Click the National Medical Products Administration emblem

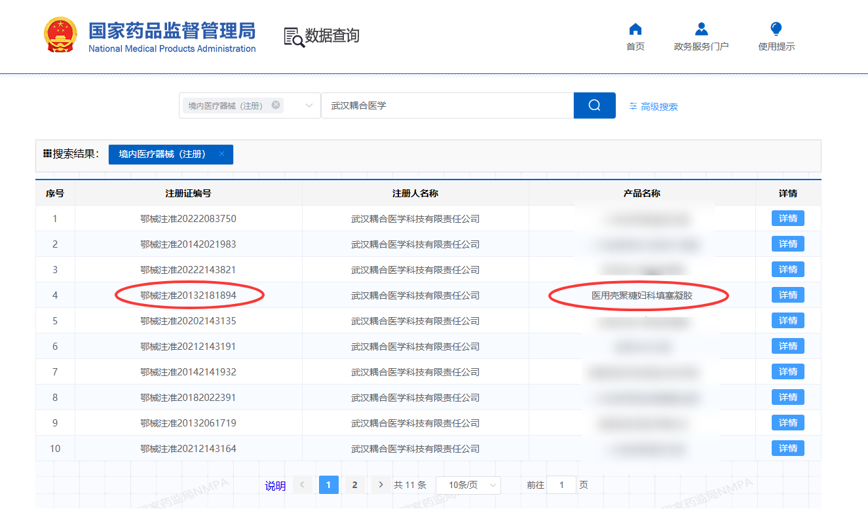[60, 35]
